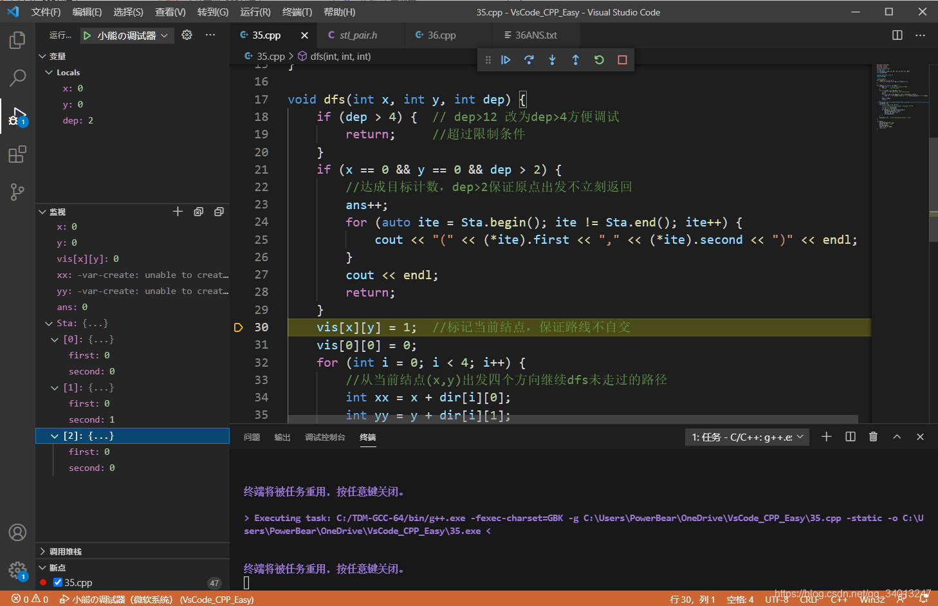Kill the terminal with trash icon
938x606 pixels.
pos(873,437)
